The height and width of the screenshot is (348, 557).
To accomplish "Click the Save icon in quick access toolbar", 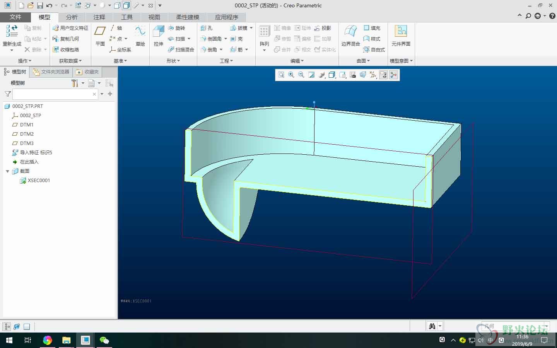I will click(x=40, y=5).
